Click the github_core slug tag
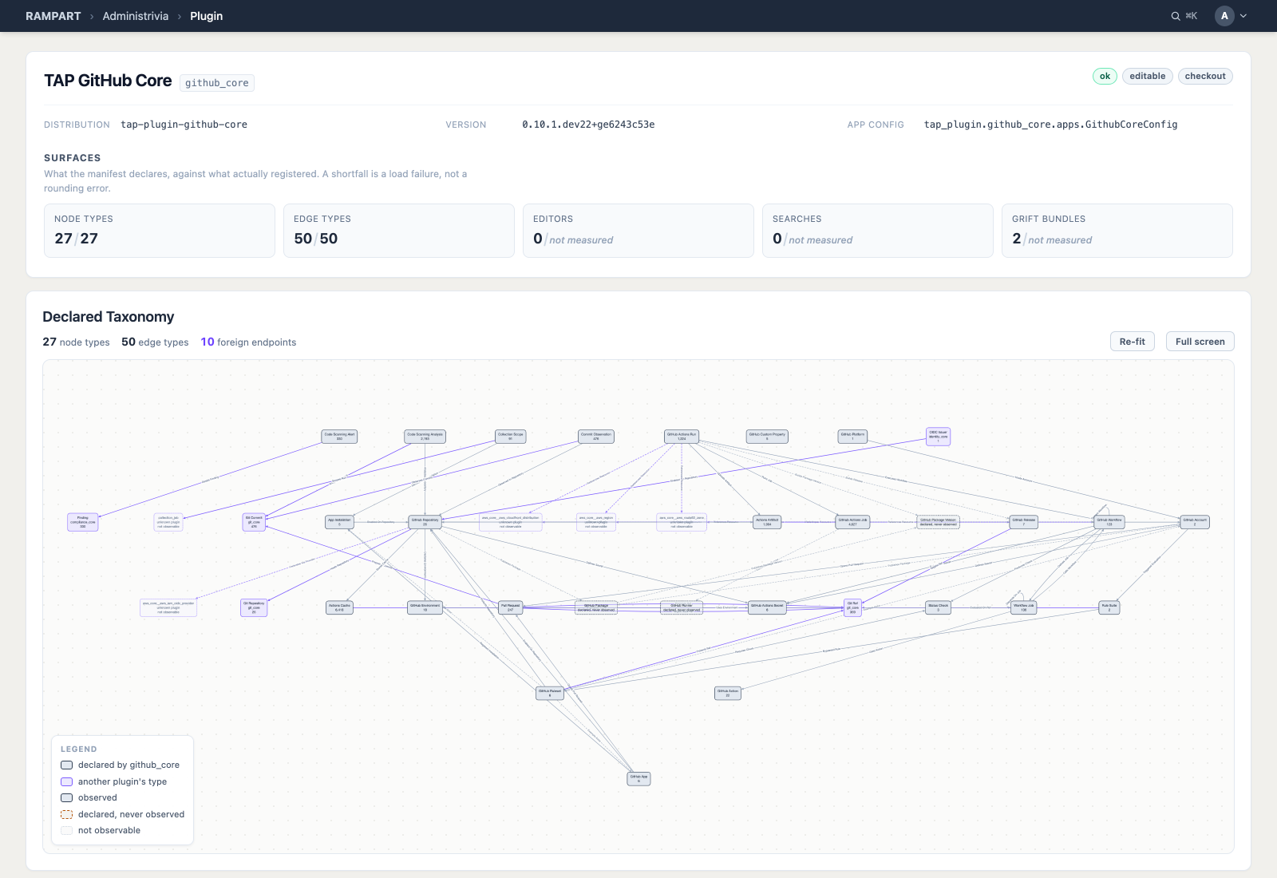Screen dimensions: 1277x878 (216, 82)
